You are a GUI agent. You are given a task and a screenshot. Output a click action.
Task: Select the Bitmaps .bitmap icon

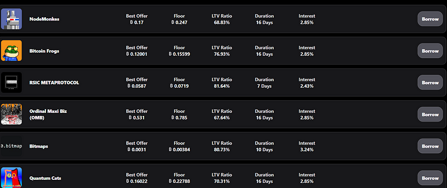(x=11, y=146)
